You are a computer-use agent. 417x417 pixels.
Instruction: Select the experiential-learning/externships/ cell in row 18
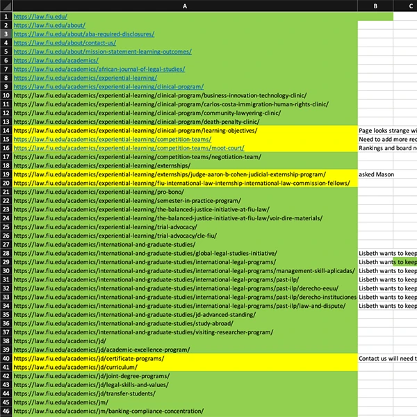(x=185, y=165)
